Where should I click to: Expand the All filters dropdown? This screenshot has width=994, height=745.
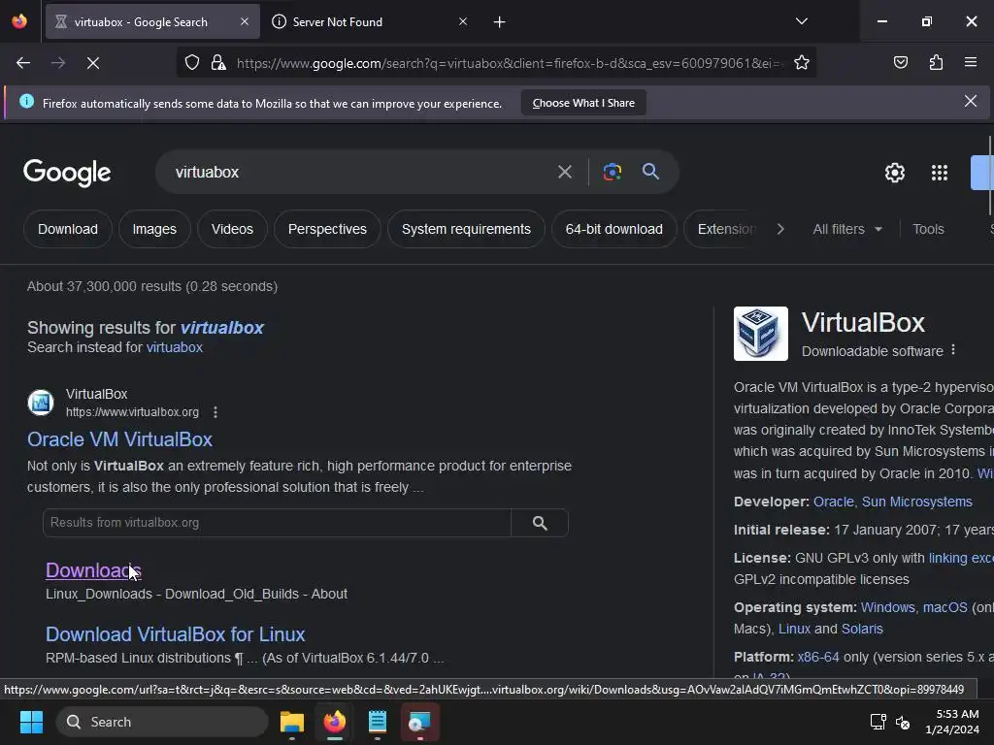(x=846, y=229)
